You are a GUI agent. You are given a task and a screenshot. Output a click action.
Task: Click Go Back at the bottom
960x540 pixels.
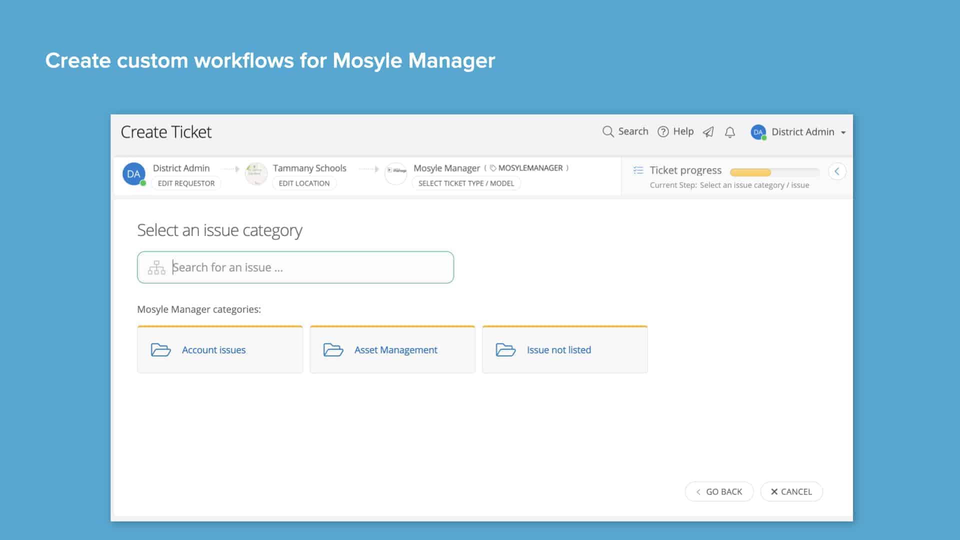(719, 491)
